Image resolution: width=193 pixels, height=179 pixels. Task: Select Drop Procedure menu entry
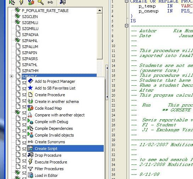point(66,155)
